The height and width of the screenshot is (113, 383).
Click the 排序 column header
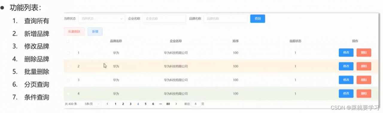point(235,41)
